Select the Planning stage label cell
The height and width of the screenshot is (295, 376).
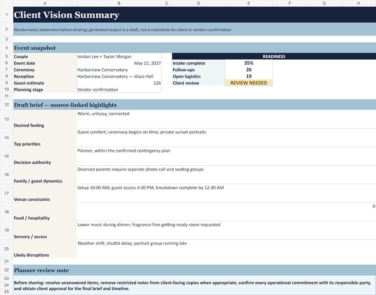pyautogui.click(x=45, y=89)
